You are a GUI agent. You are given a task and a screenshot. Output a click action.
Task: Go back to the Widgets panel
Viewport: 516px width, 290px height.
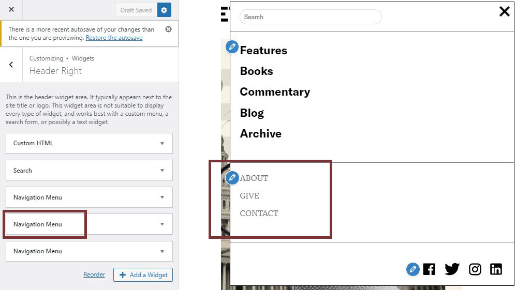[11, 65]
